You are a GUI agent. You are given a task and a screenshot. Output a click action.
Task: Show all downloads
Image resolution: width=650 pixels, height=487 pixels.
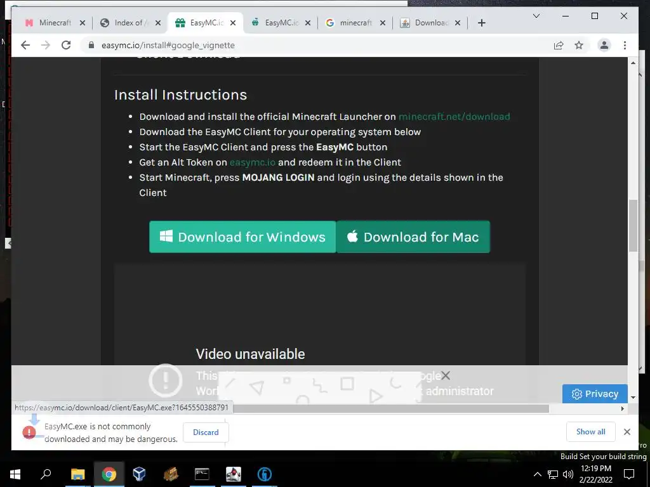click(591, 431)
